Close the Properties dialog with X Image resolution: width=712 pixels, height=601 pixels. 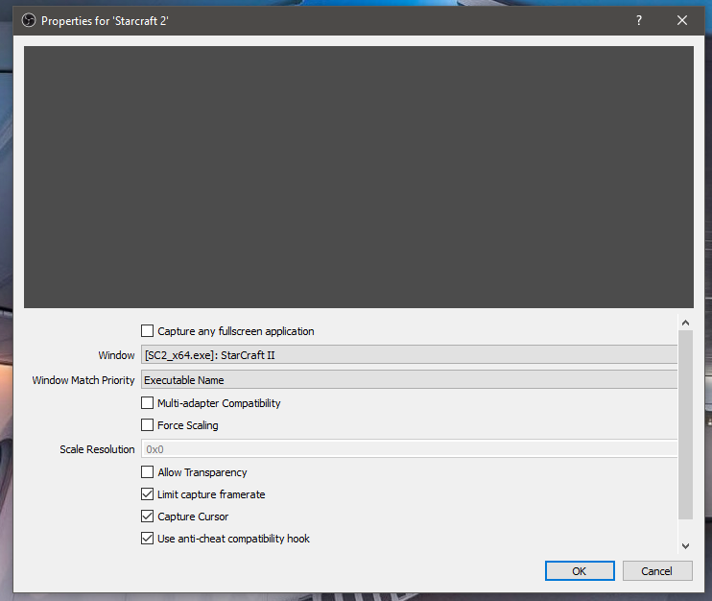point(682,20)
